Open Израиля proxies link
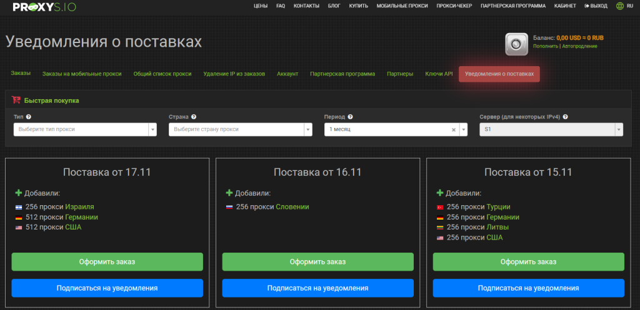The width and height of the screenshot is (640, 310). 80,206
